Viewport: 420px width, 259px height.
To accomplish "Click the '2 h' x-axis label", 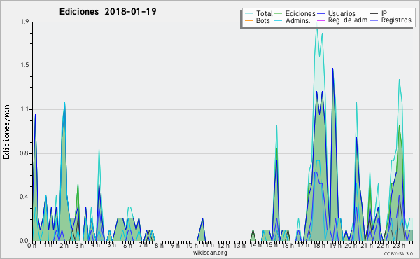I will pyautogui.click(x=64, y=246).
